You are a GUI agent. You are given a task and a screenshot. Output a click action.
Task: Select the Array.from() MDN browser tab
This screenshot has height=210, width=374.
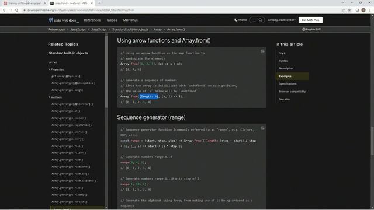tap(71, 3)
